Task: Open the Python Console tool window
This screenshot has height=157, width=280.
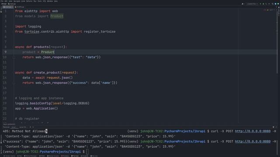Action: coord(53,156)
